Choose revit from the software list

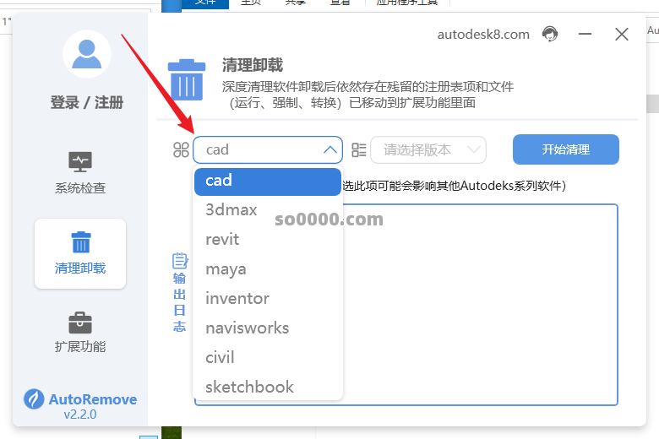click(222, 240)
